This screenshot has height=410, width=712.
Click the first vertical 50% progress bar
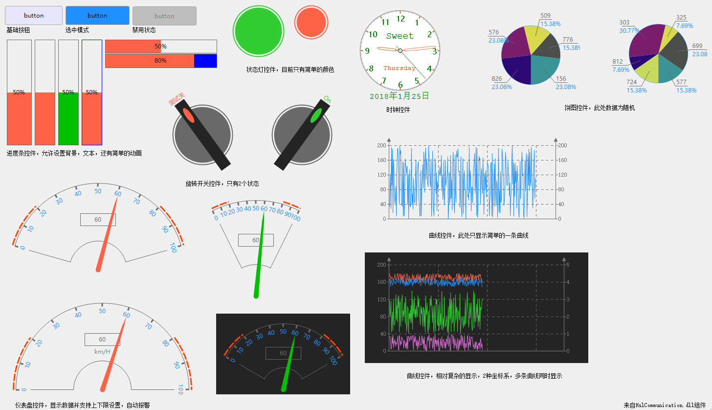point(19,92)
